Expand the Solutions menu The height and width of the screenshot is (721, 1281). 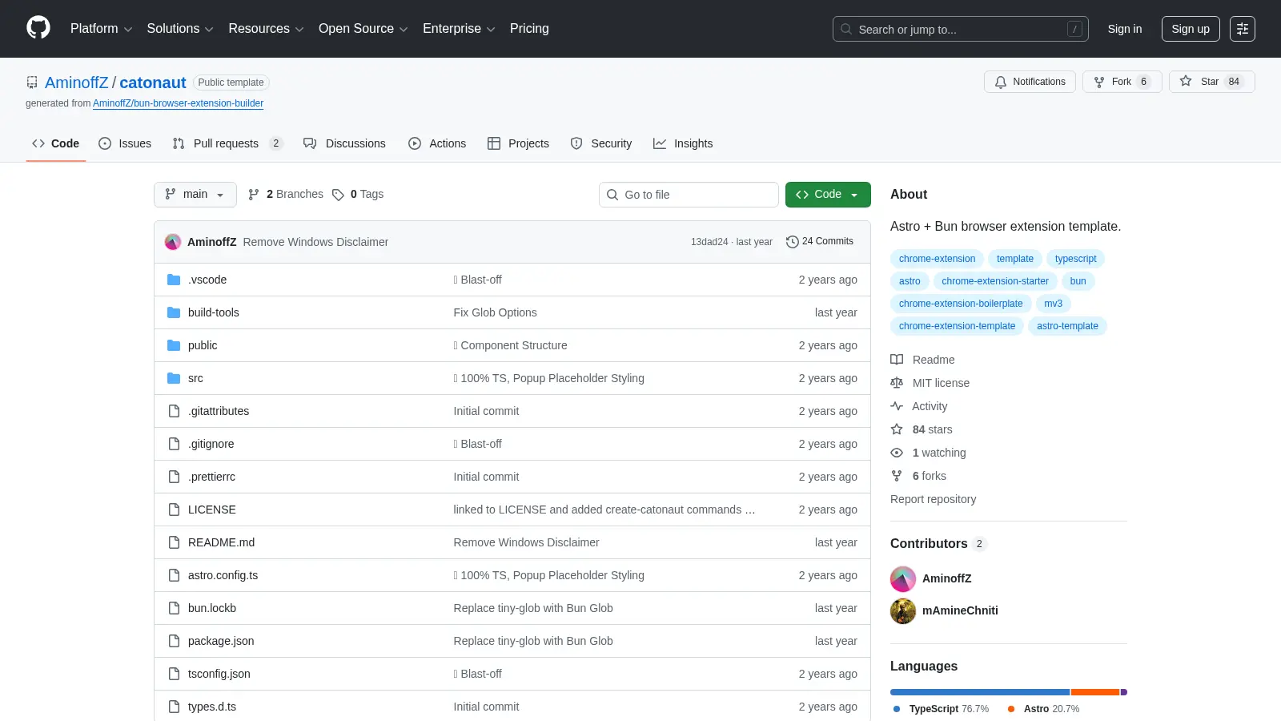[180, 29]
